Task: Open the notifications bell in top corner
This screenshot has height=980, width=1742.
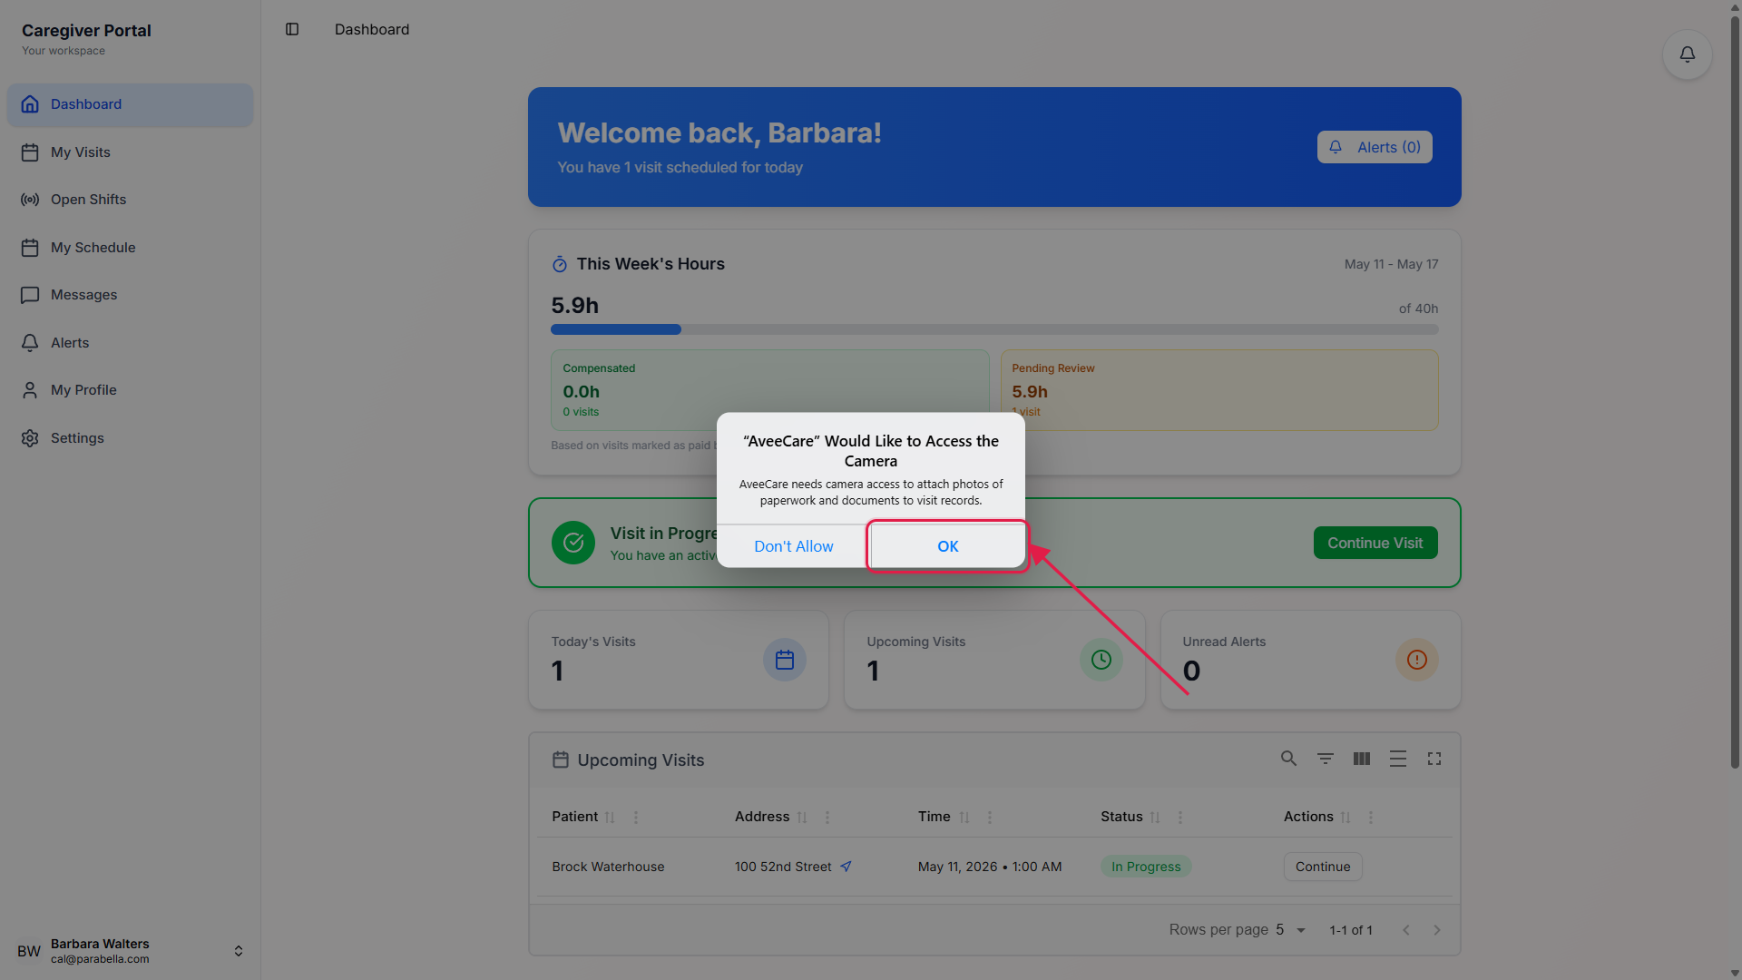Action: tap(1687, 54)
